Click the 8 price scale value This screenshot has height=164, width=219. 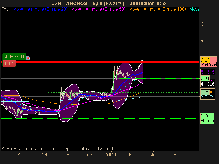[x=202, y=24]
